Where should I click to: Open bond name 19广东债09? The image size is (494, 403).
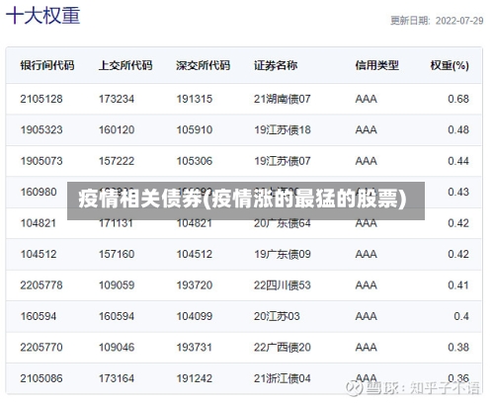(283, 254)
